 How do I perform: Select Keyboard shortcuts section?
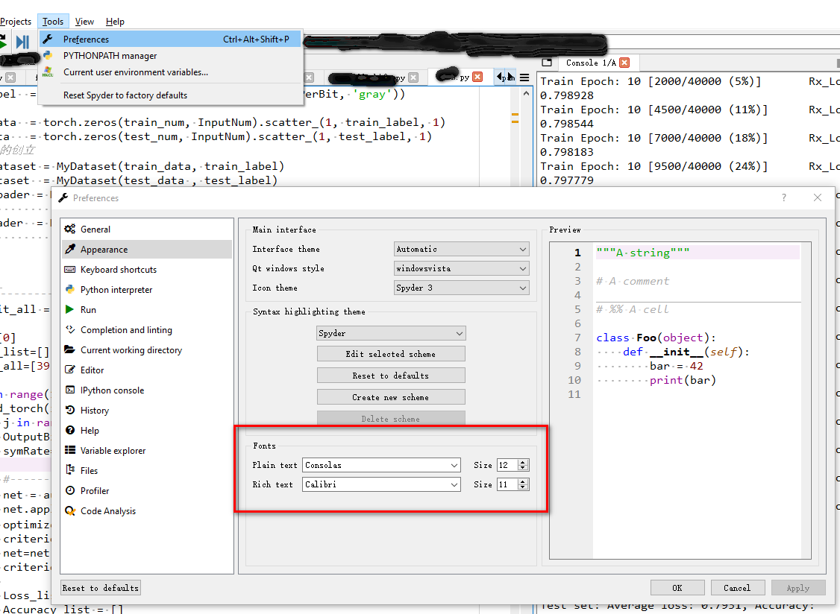147,269
